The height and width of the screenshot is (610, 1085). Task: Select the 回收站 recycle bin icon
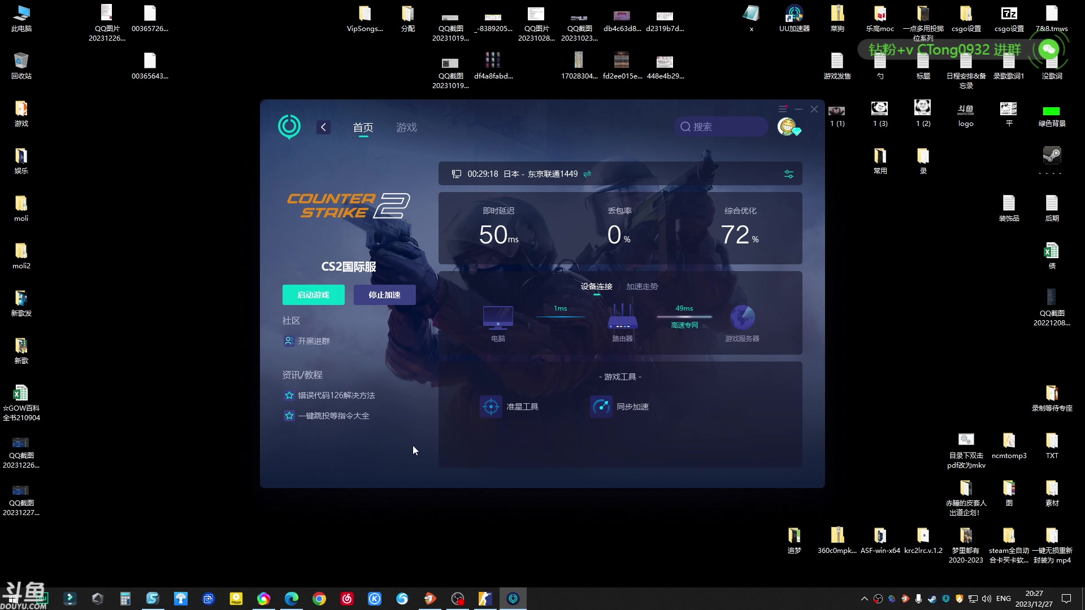[x=21, y=66]
